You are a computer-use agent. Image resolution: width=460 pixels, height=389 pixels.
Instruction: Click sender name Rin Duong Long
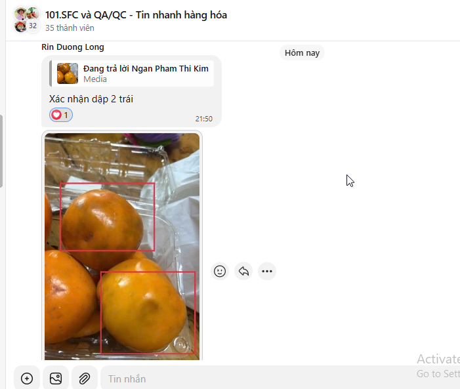73,47
